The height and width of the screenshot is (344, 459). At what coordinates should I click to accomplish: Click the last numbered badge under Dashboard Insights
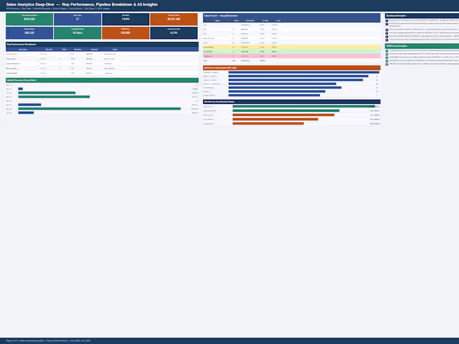pos(387,40)
